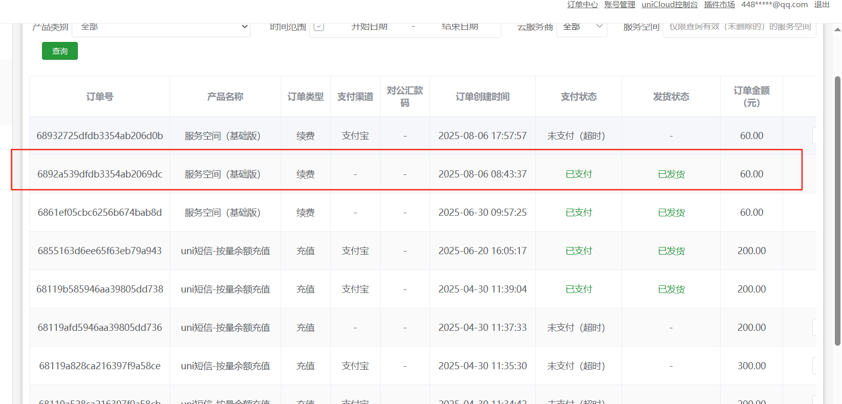This screenshot has height=404, width=842.
Task: Click 服务空间（基础版）in 09:57:25 row
Action: [x=223, y=212]
